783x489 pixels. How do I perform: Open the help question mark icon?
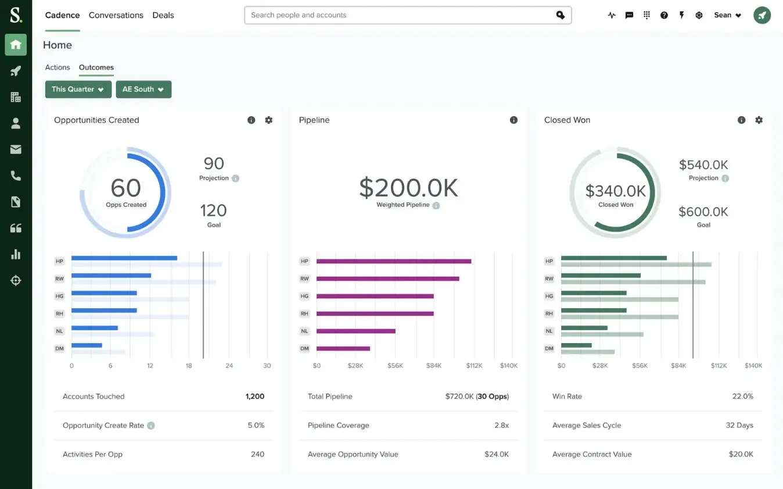point(664,15)
